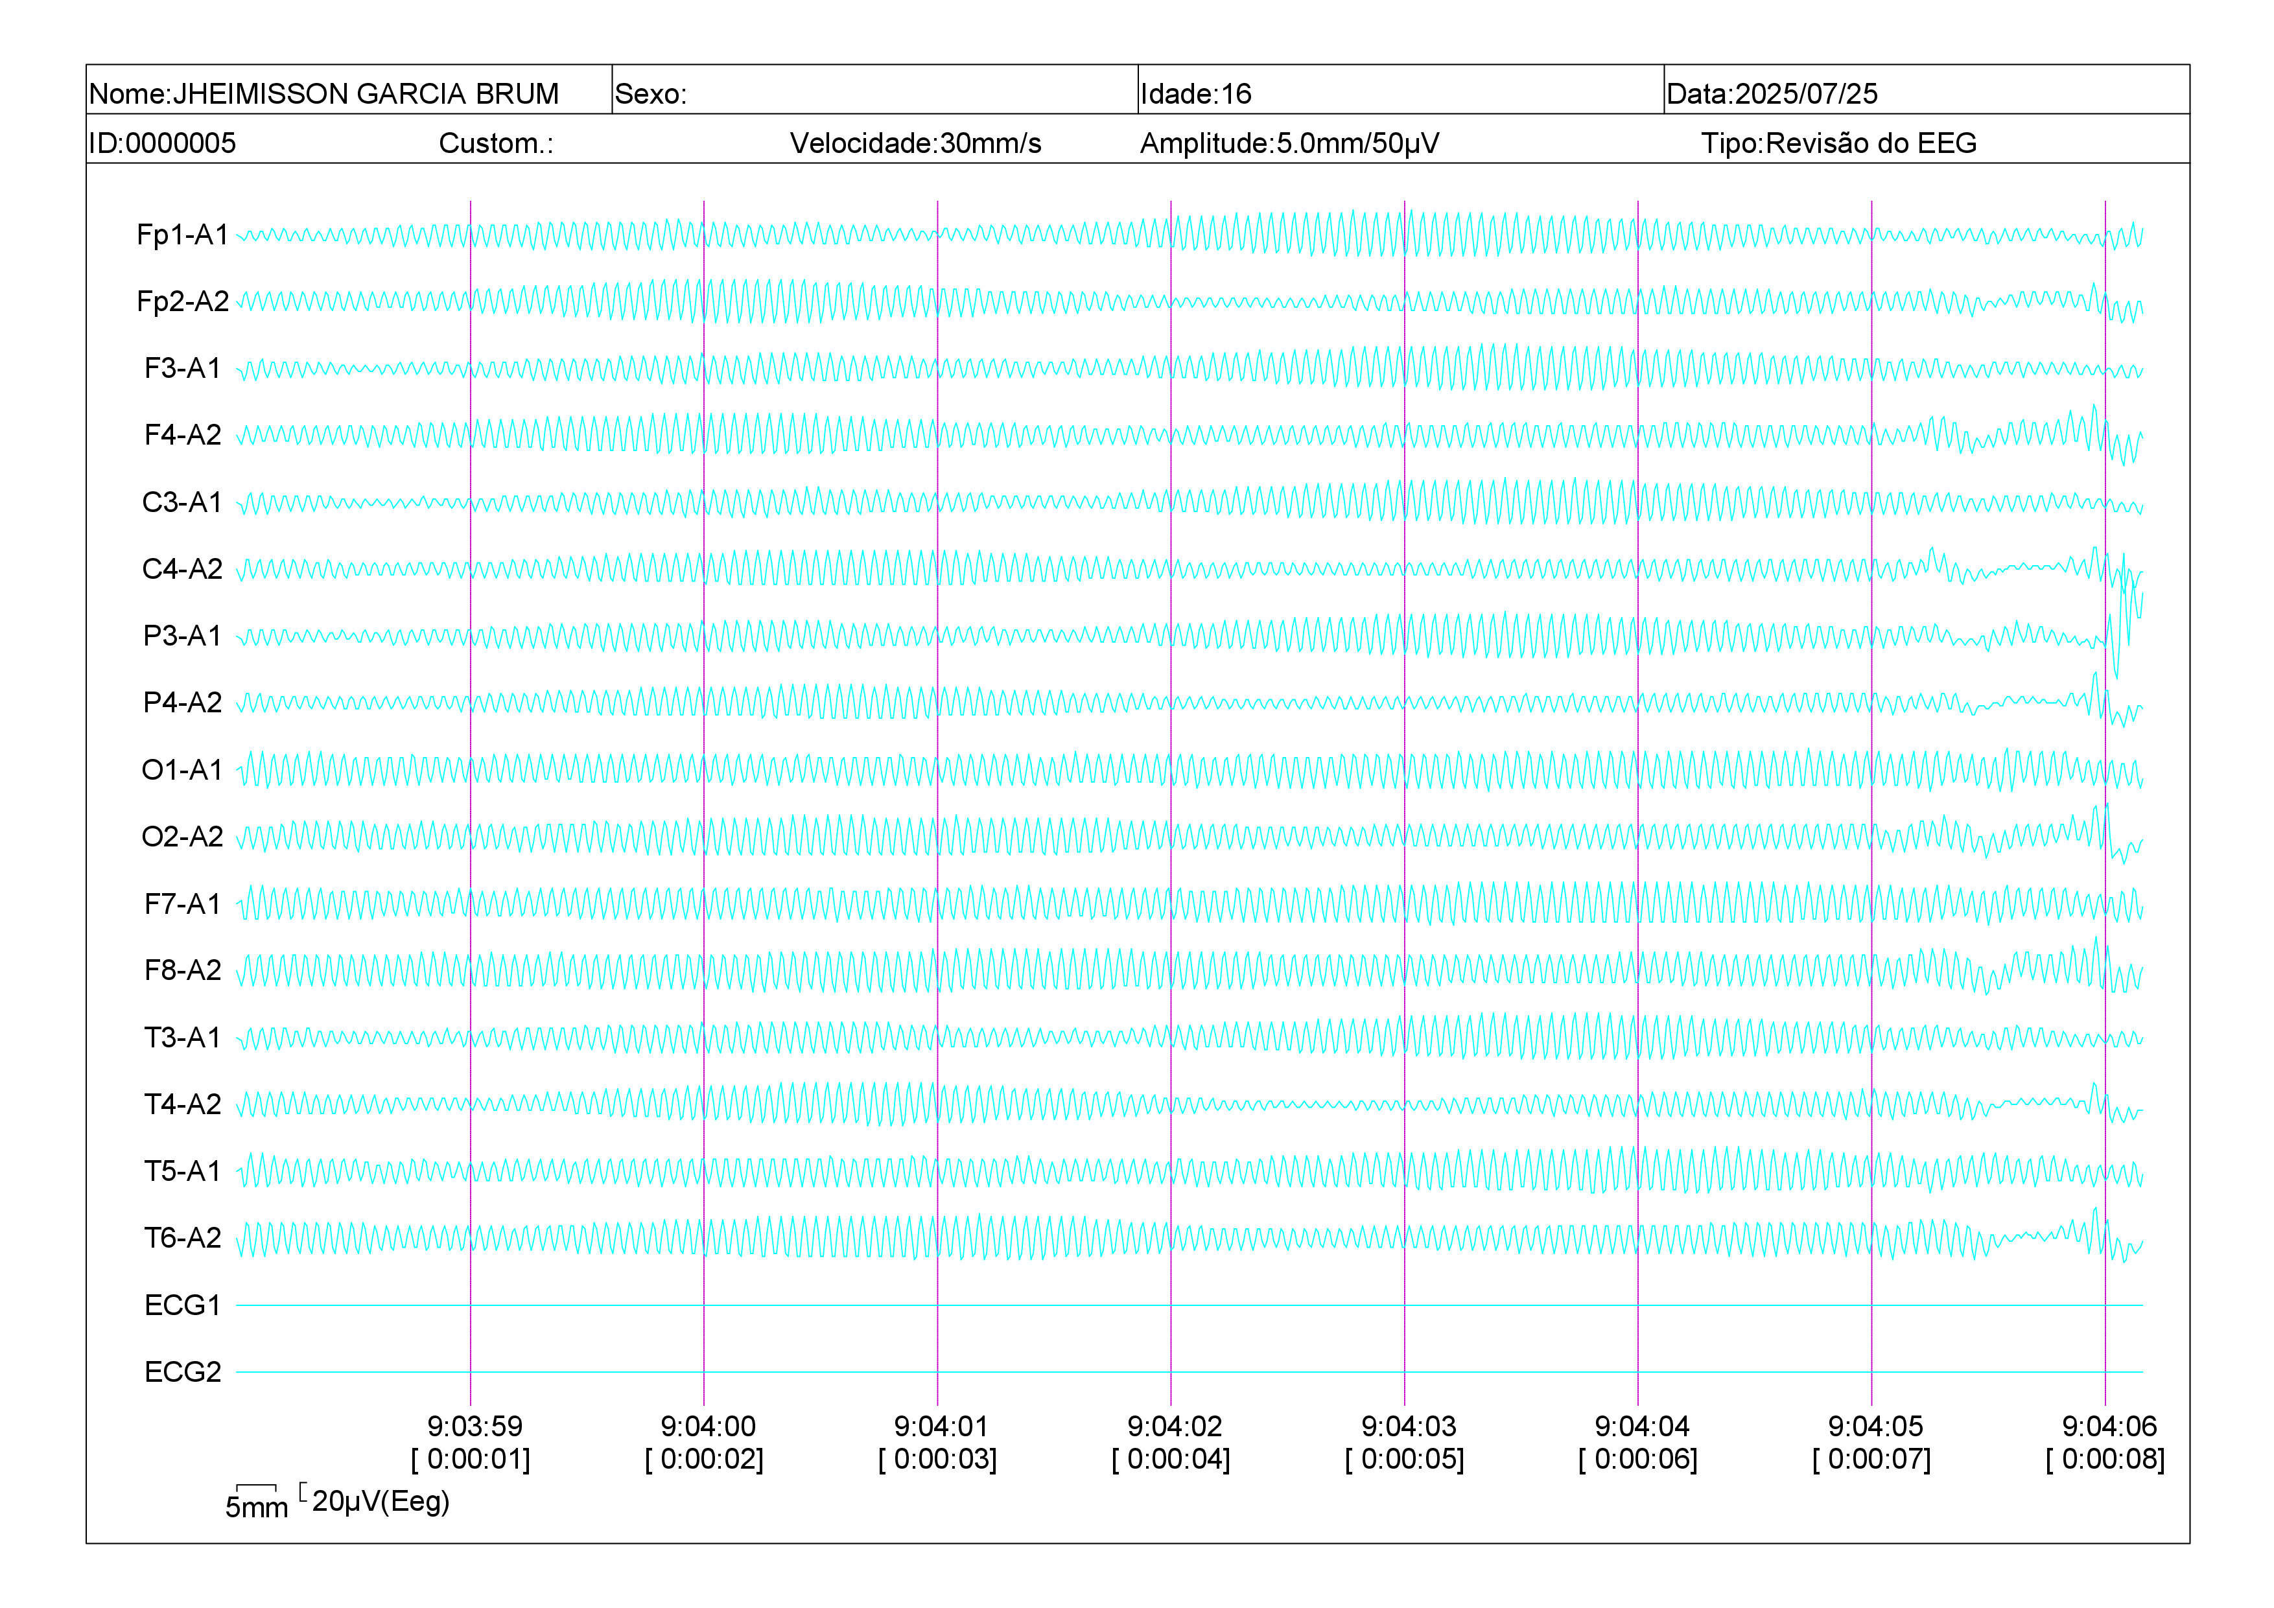2274x1608 pixels.
Task: Click the 9:04:05 time label
Action: tap(1876, 1427)
